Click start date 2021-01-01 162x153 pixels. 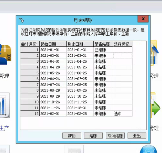(53, 50)
